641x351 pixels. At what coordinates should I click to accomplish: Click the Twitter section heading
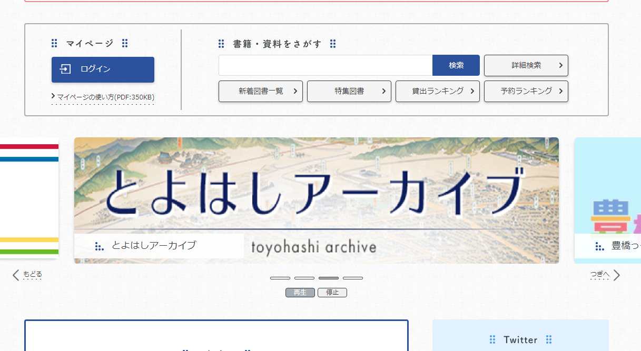[x=520, y=340]
